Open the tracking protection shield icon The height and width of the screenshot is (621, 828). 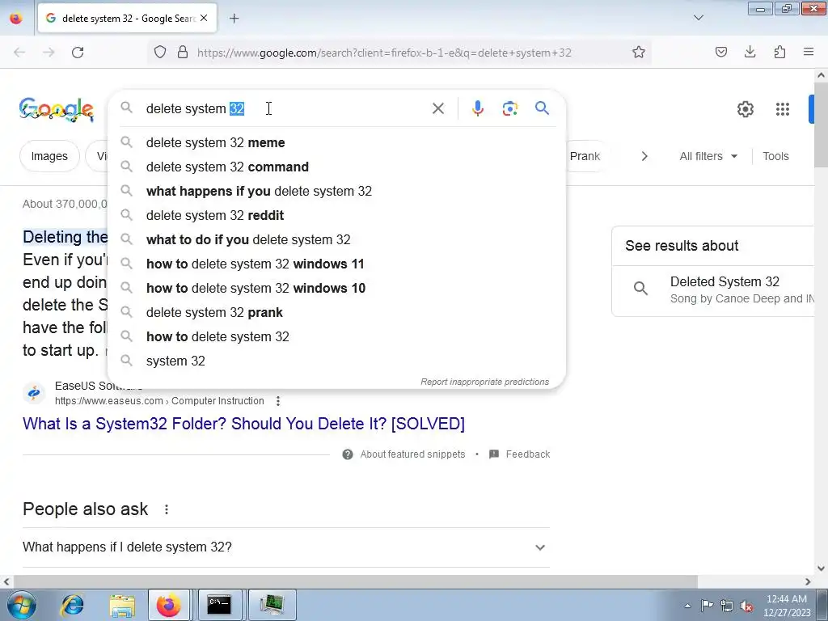[x=160, y=52]
